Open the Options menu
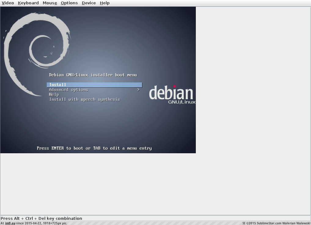This screenshot has width=311, height=225. pos(69,3)
